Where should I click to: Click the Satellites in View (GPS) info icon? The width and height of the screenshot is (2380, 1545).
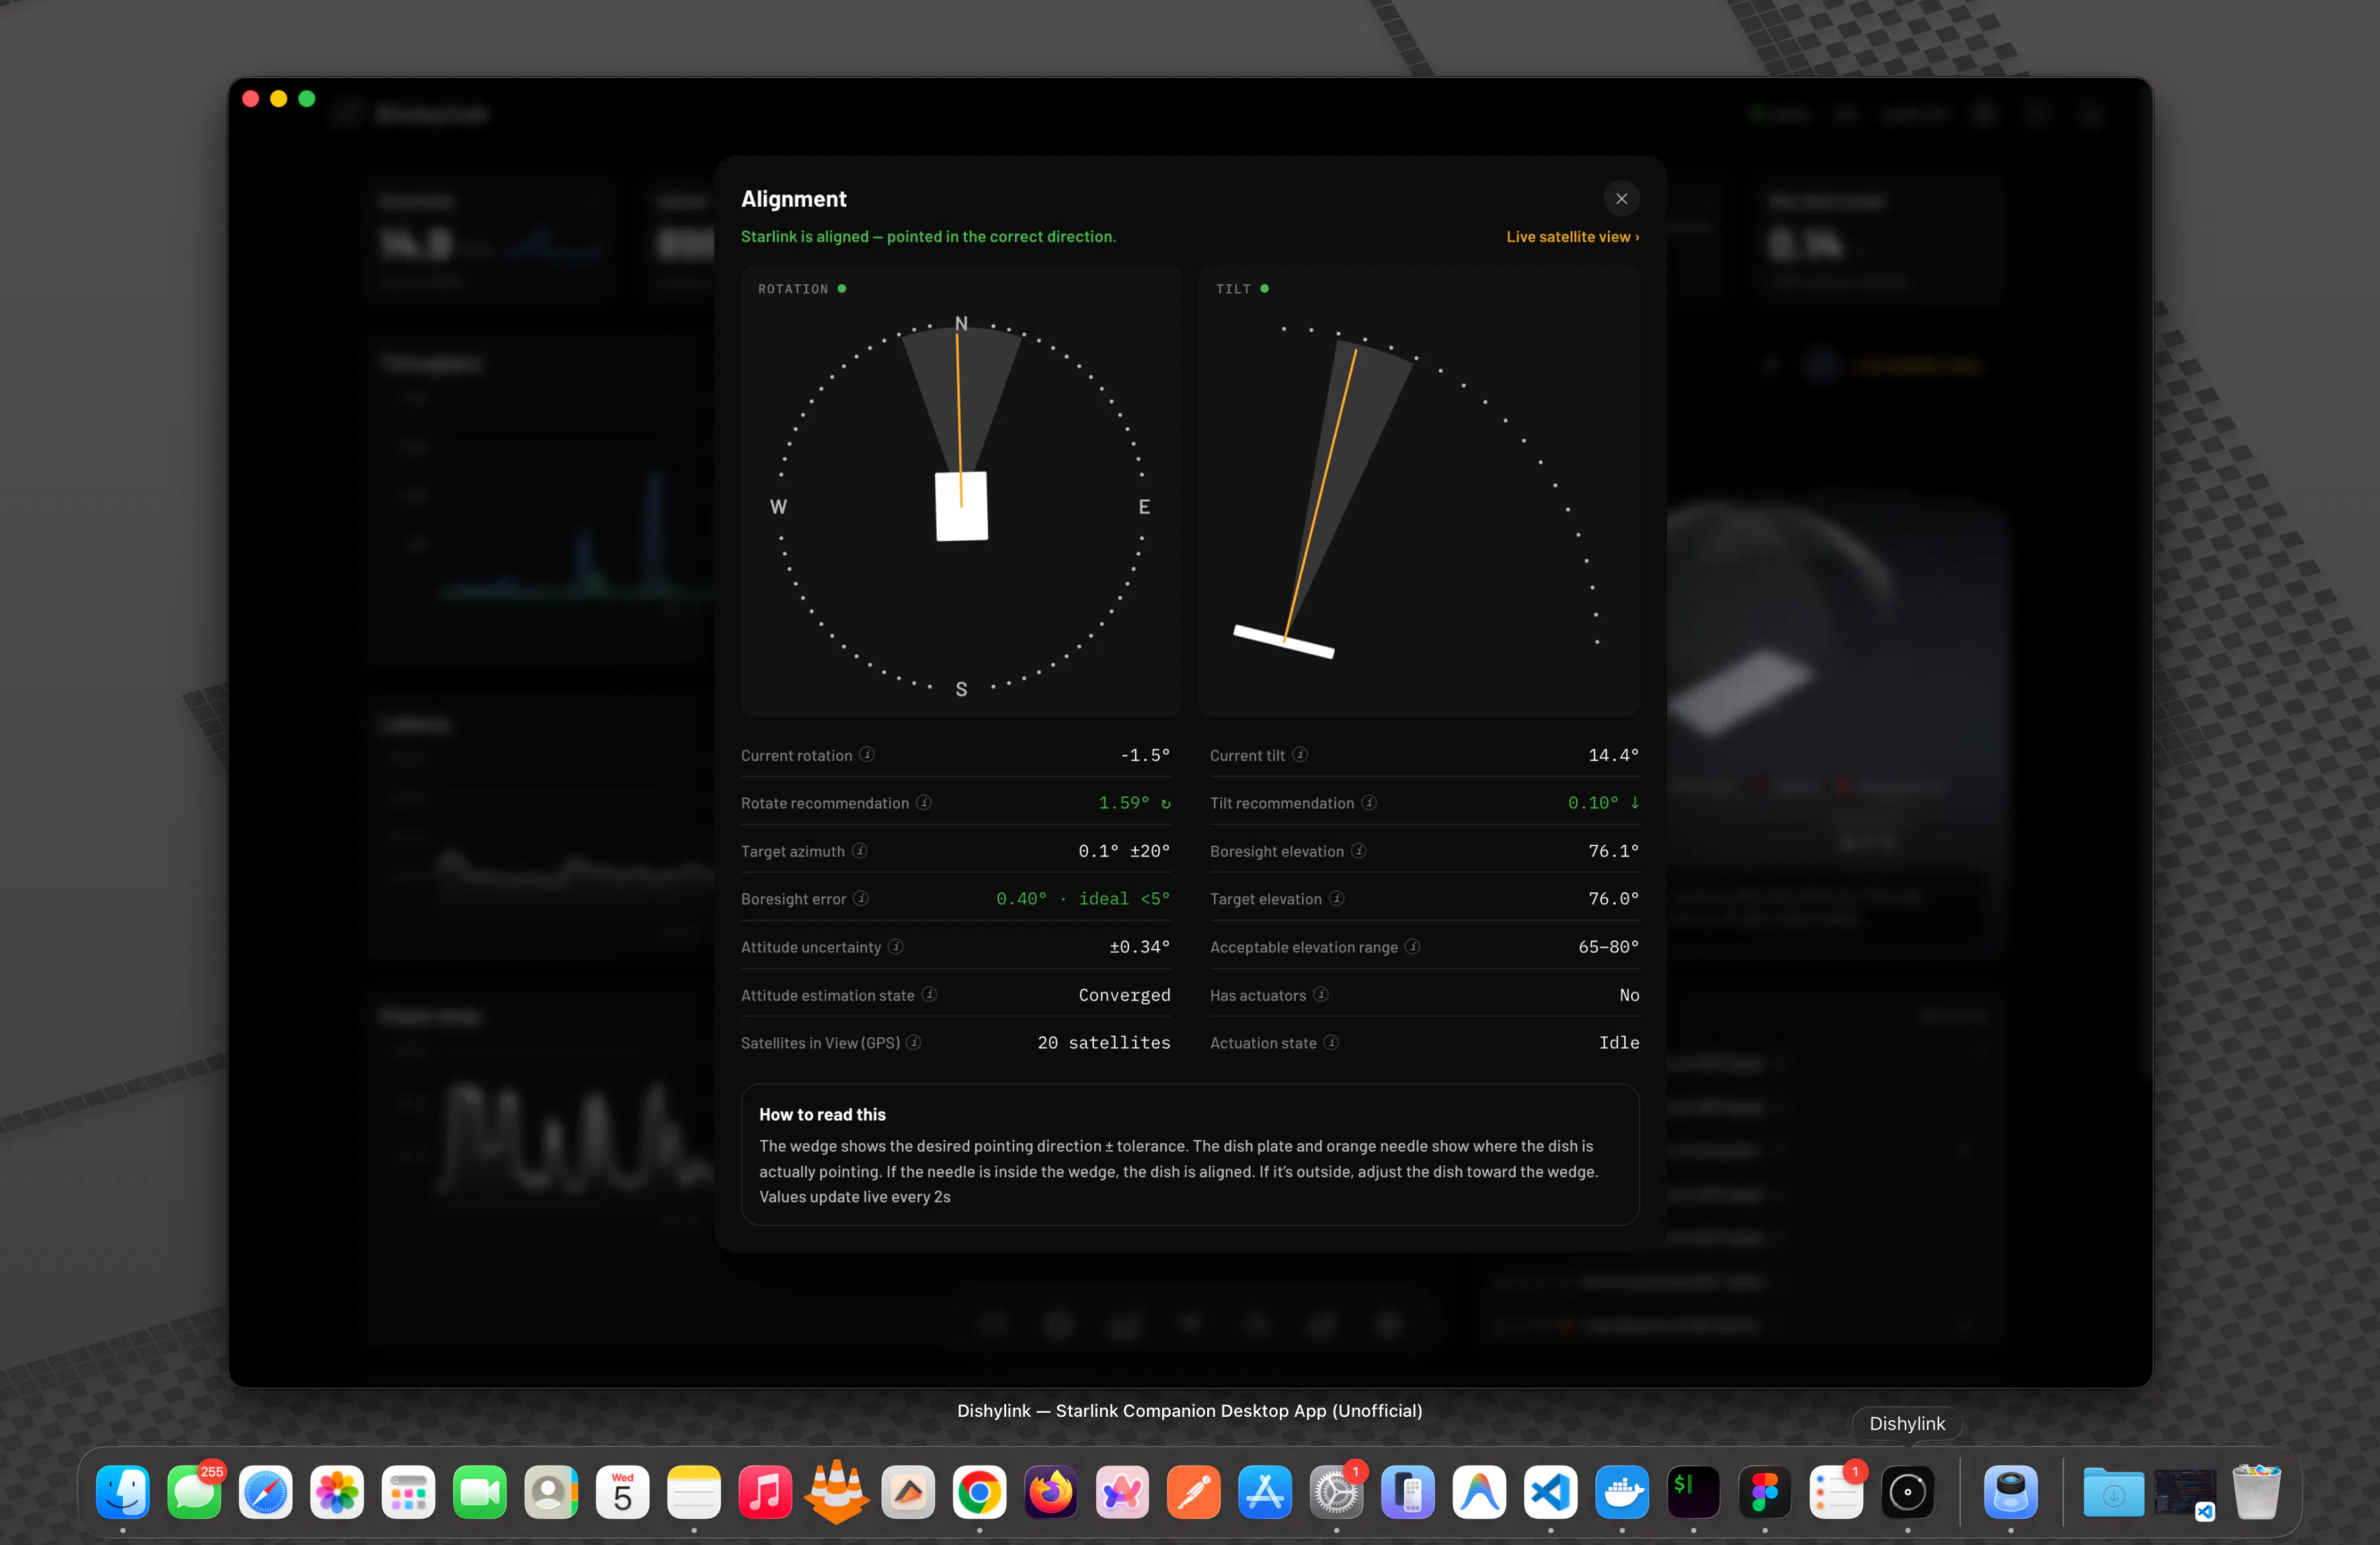914,1042
